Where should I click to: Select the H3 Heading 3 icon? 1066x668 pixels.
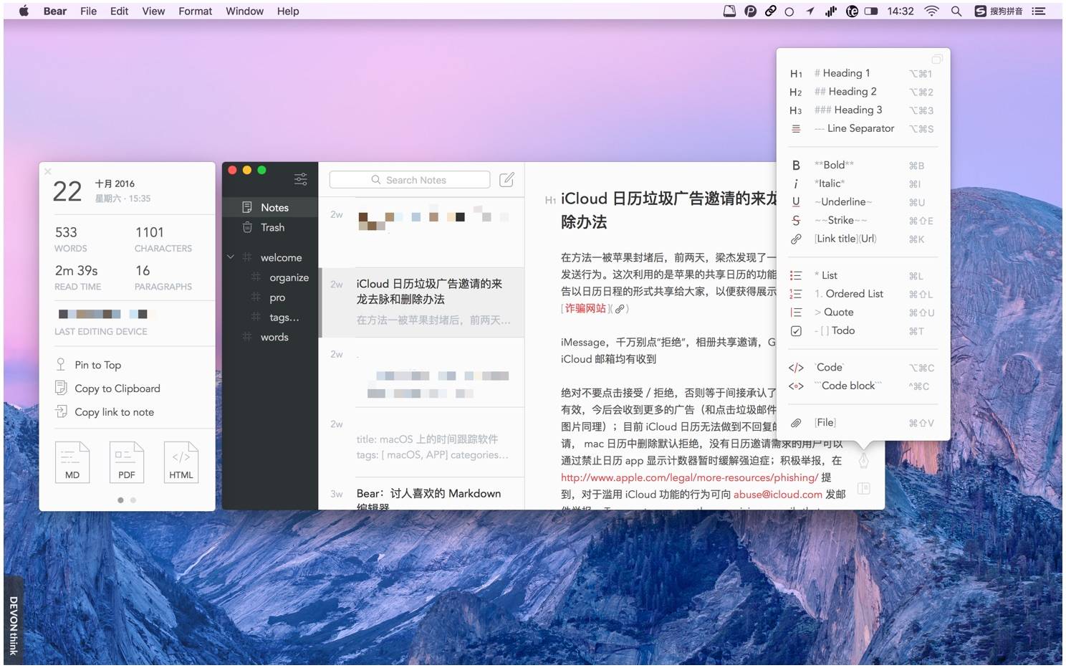796,110
